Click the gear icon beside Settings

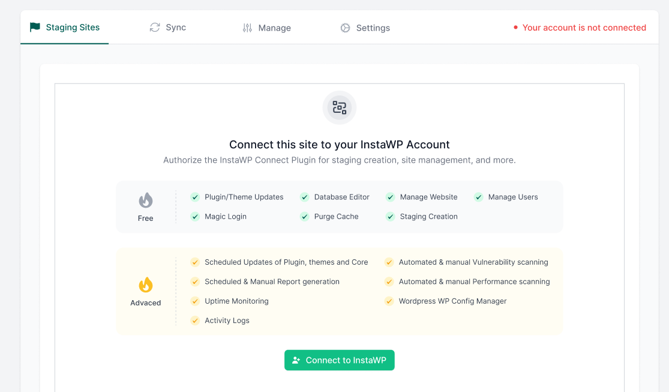(x=345, y=28)
